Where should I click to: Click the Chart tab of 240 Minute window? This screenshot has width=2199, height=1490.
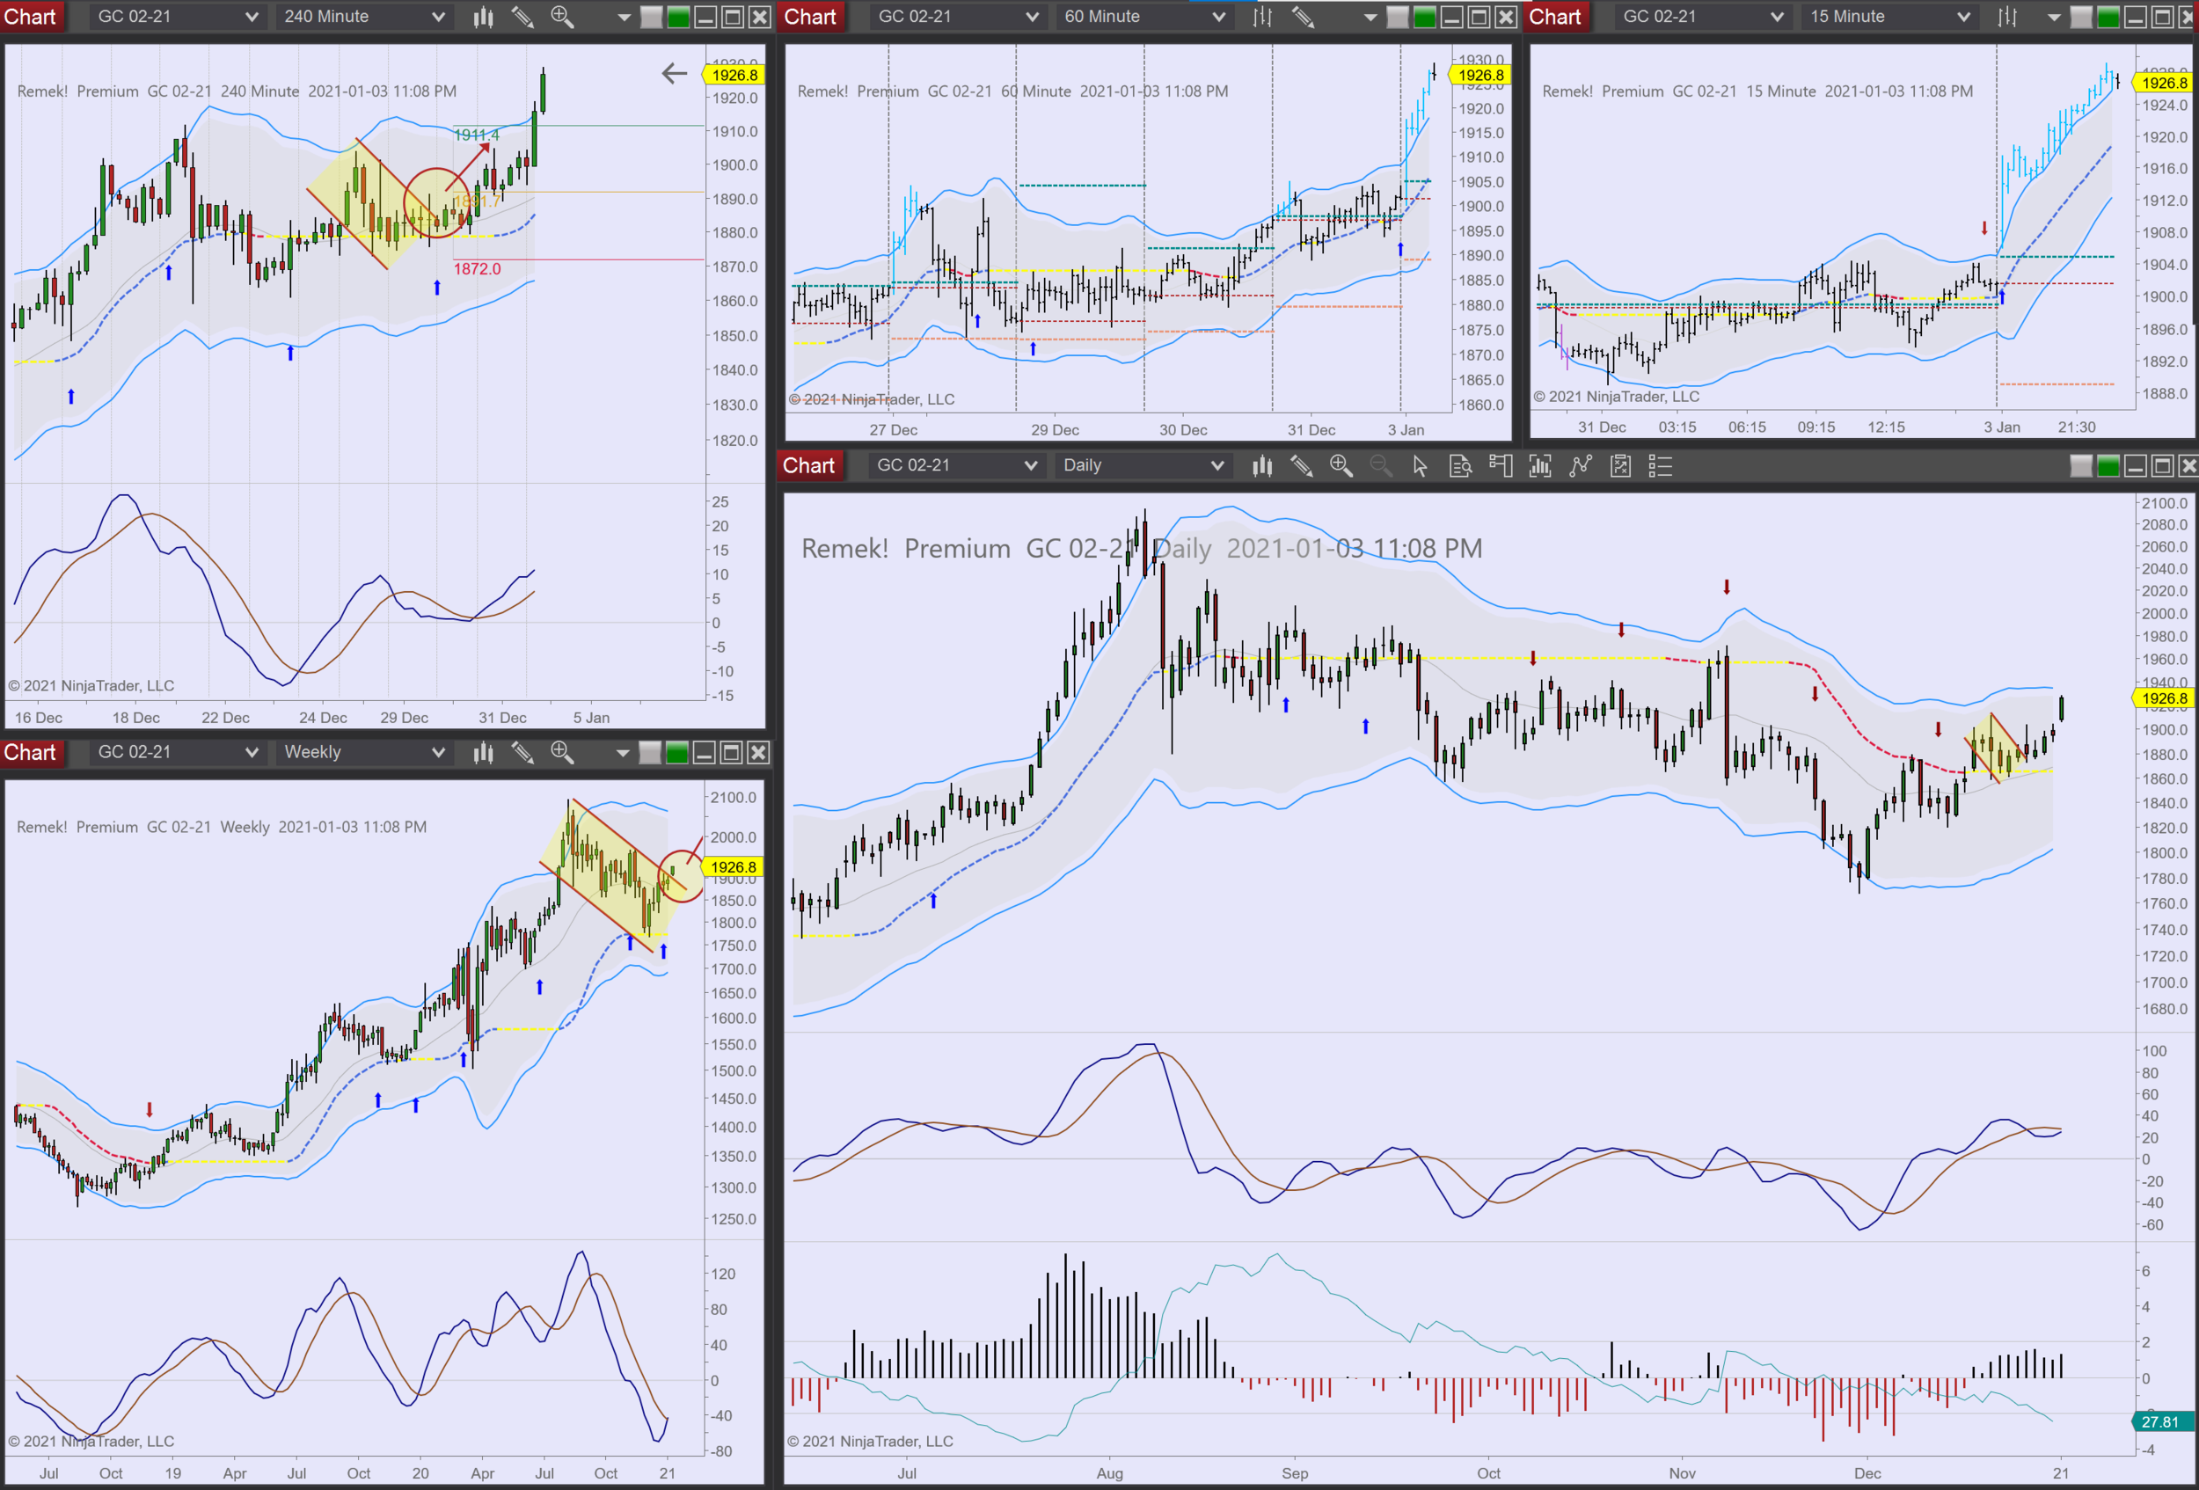pyautogui.click(x=31, y=17)
